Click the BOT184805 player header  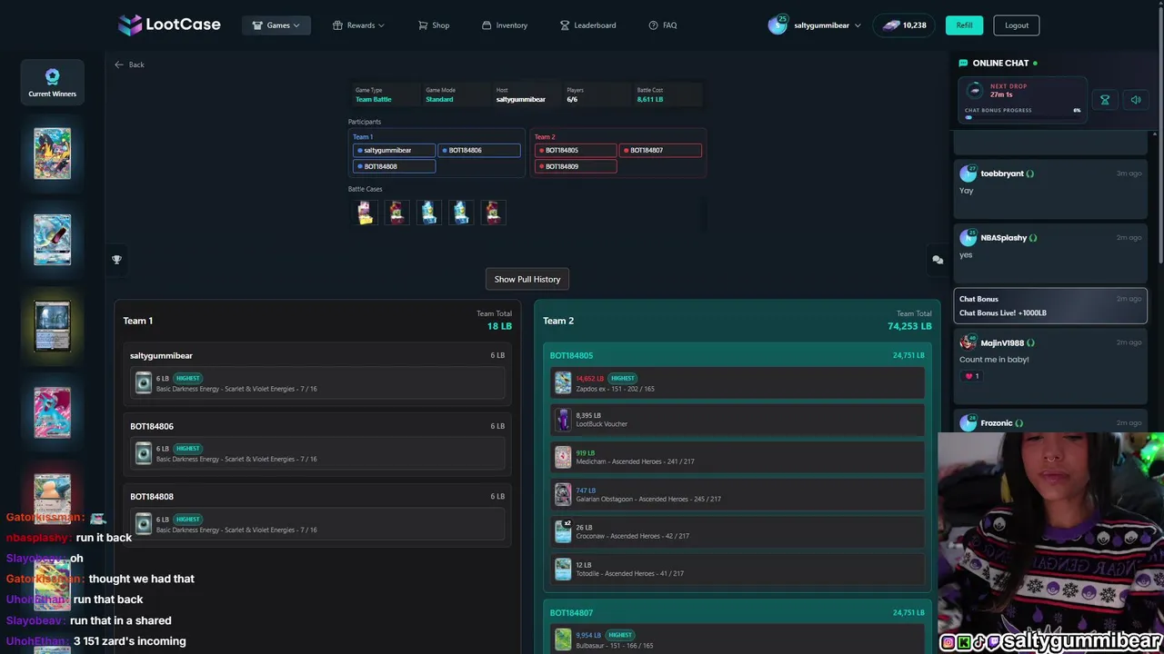[x=737, y=355]
